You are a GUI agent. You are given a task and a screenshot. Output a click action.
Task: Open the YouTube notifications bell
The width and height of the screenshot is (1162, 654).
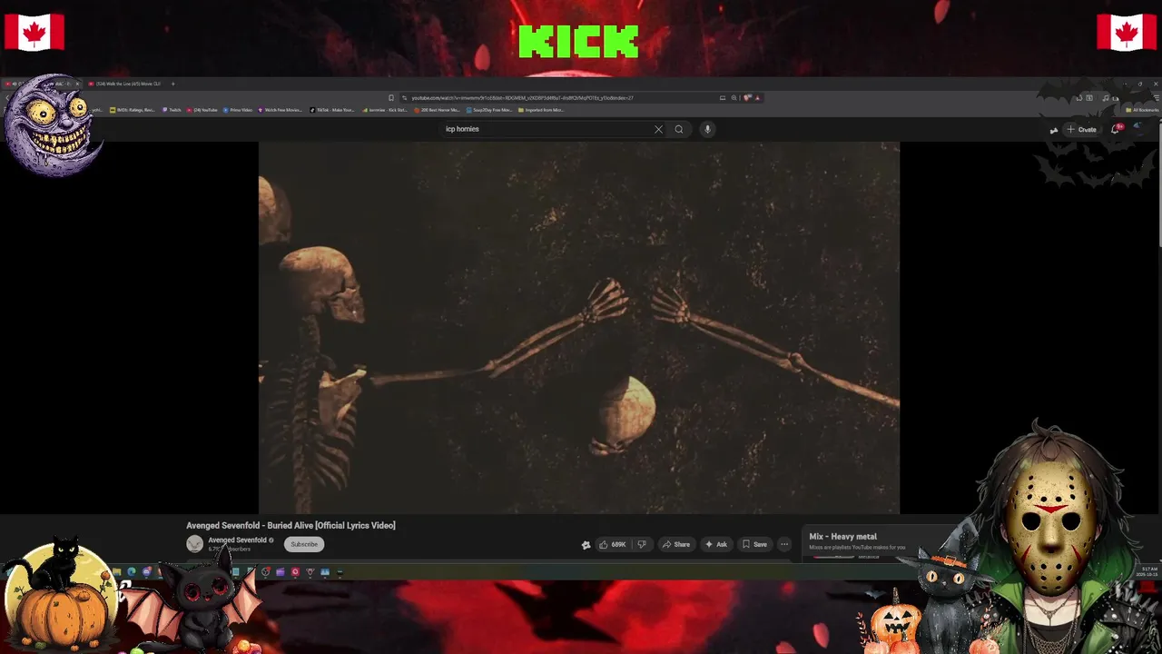1116,129
